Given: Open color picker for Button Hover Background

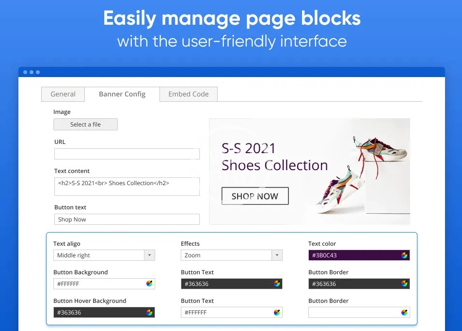Looking at the screenshot, I should (149, 313).
